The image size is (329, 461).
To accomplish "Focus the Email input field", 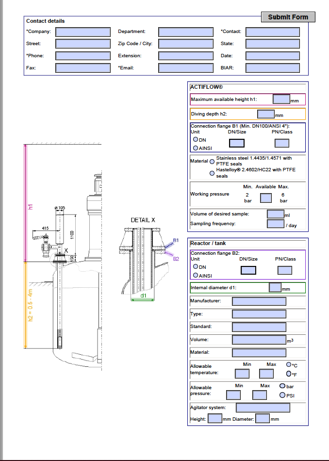I will click(186, 68).
